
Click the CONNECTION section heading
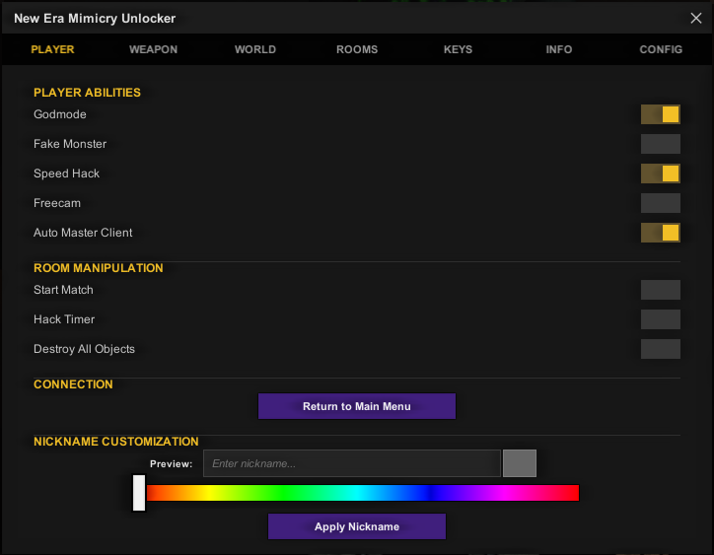tap(73, 384)
